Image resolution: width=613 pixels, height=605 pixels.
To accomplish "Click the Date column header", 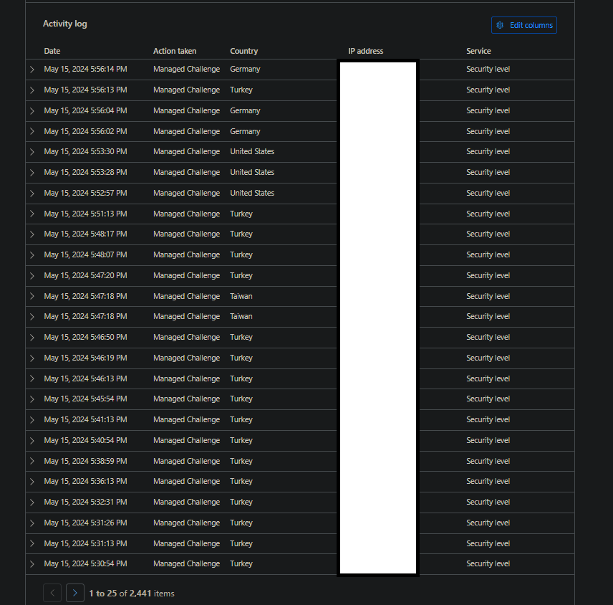I will click(52, 51).
